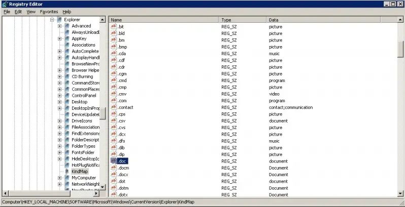
Task: Open the View menu
Action: coord(31,12)
